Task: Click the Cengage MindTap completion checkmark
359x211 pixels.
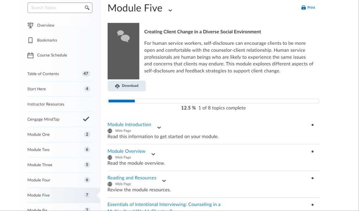Action: click(86, 119)
